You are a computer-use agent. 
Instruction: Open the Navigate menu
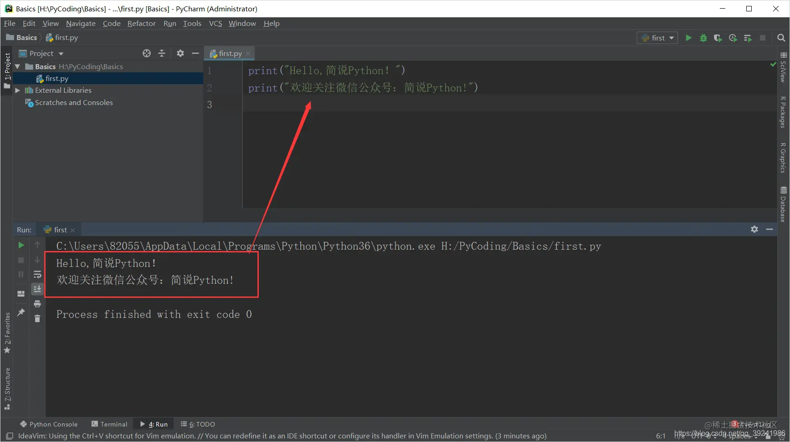click(81, 23)
